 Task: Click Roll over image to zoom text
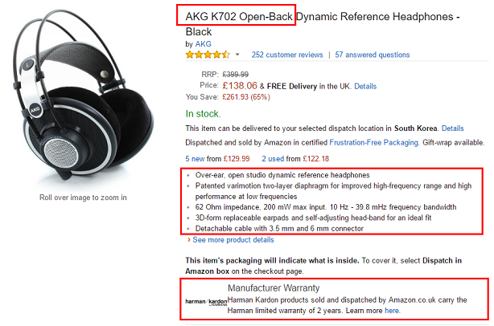(83, 198)
